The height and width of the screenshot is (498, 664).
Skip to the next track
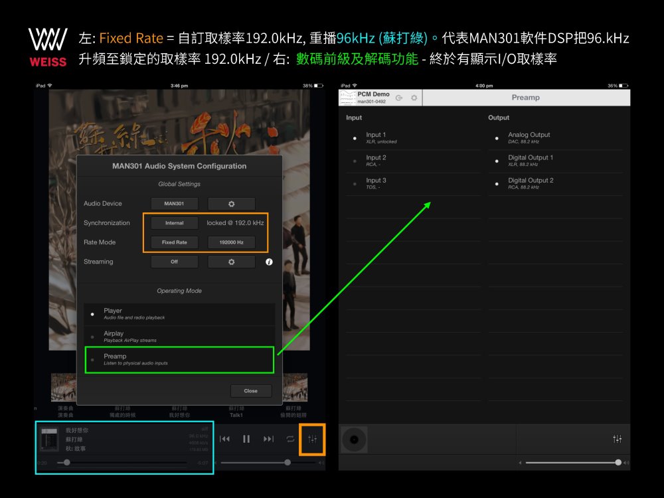coord(268,439)
